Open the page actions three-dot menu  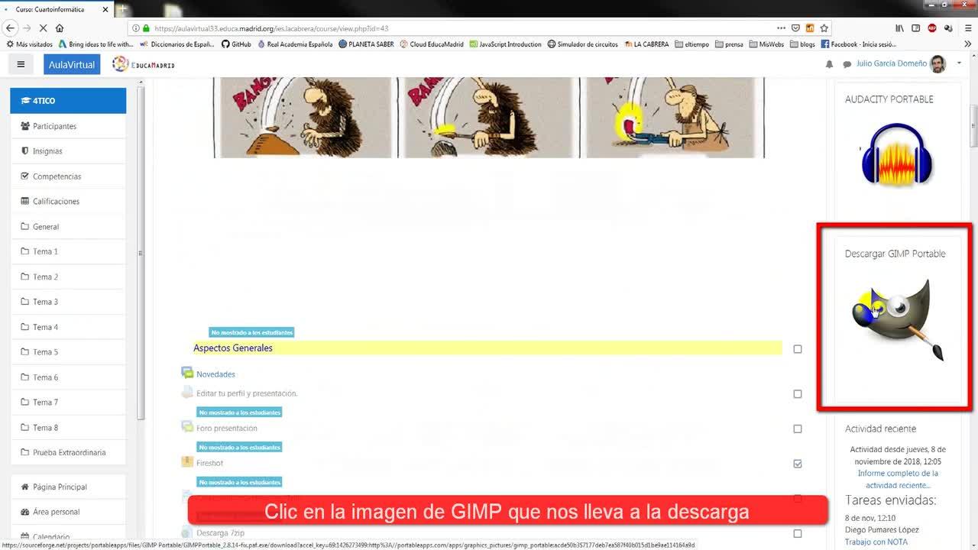[781, 28]
